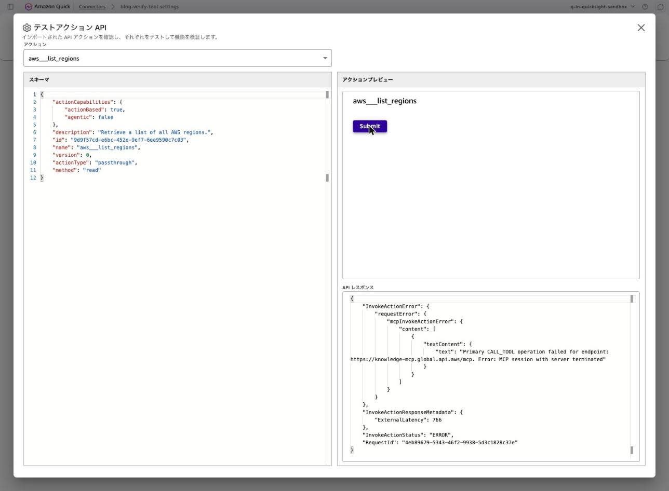Click "mcpInvokeActionError" in the API response

point(420,321)
